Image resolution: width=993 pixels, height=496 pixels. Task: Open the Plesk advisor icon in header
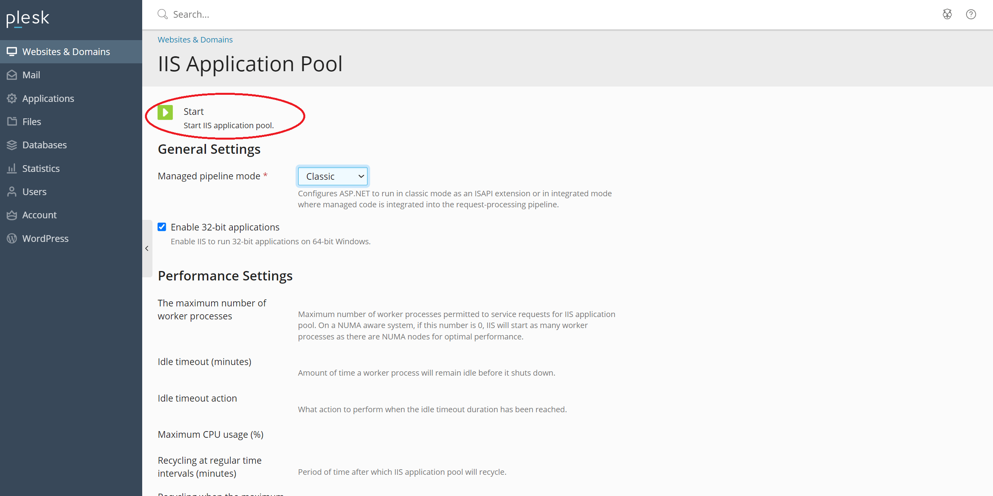(x=947, y=15)
